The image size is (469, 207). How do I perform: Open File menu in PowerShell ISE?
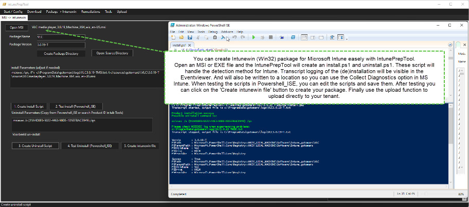click(172, 32)
